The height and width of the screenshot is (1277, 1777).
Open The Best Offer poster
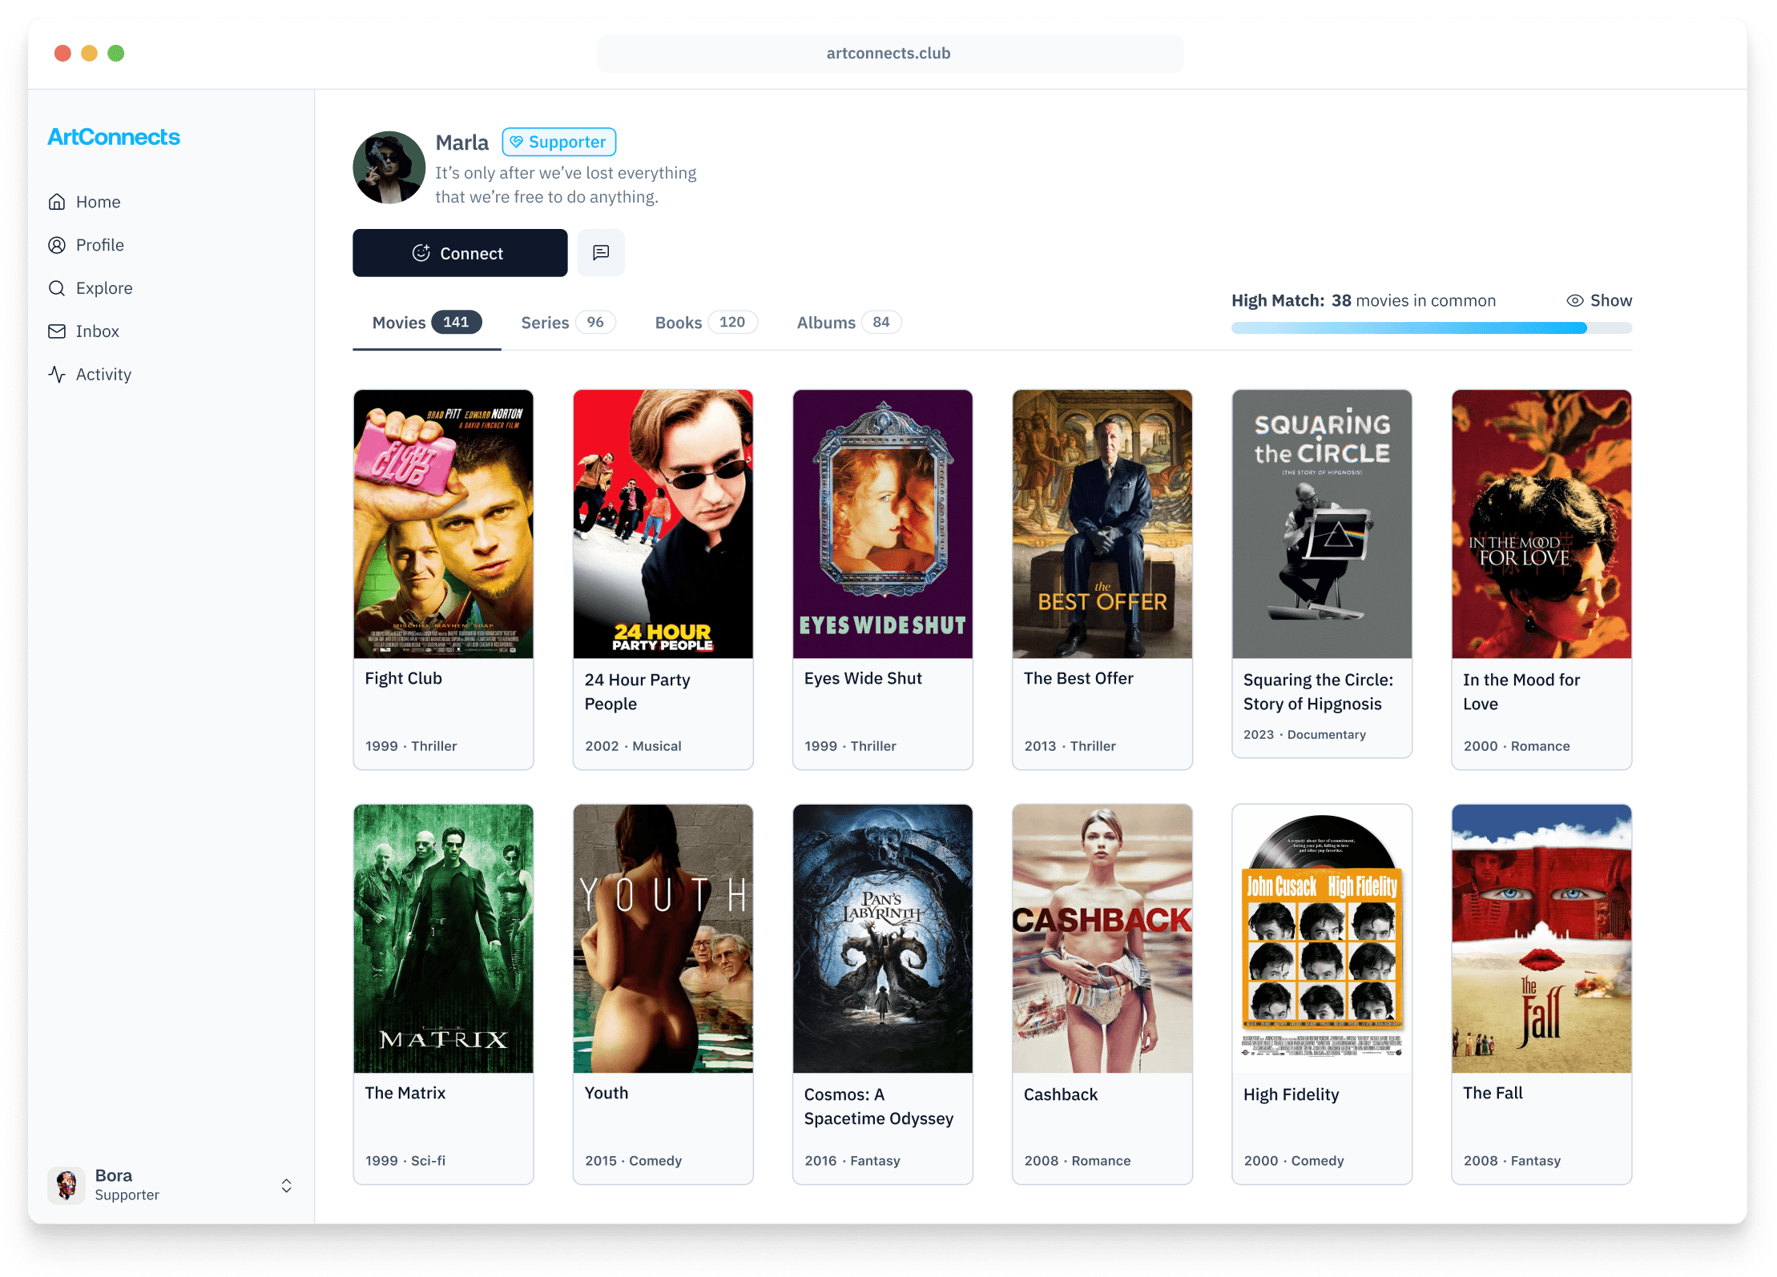1102,524
